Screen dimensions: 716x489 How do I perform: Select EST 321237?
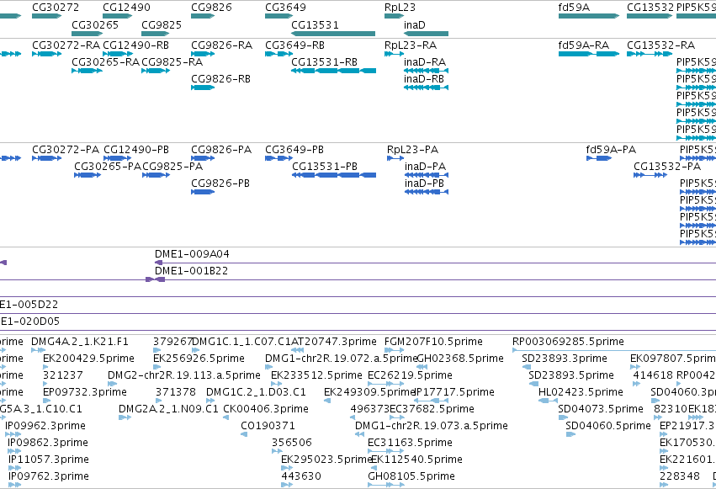pyautogui.click(x=46, y=384)
